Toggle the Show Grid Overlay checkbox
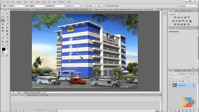The image size is (199, 112). pyautogui.click(x=105, y=6)
